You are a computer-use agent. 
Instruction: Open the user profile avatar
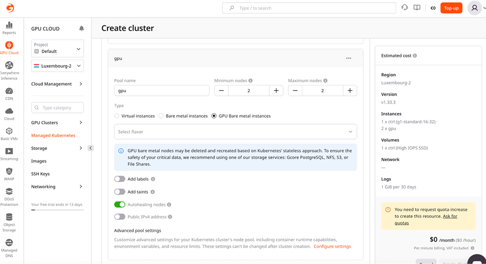point(475,8)
